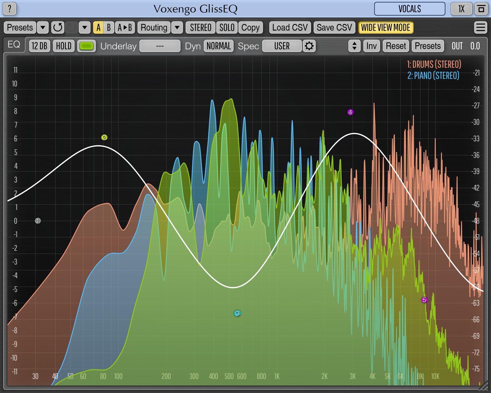491x393 pixels.
Task: Open 1X oversampling selector
Action: pos(462,9)
